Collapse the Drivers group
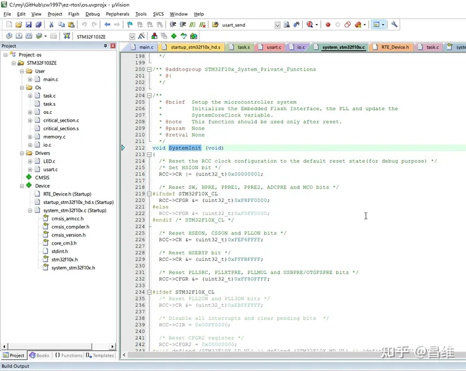Screen dimensions: 466x371 click(22, 153)
